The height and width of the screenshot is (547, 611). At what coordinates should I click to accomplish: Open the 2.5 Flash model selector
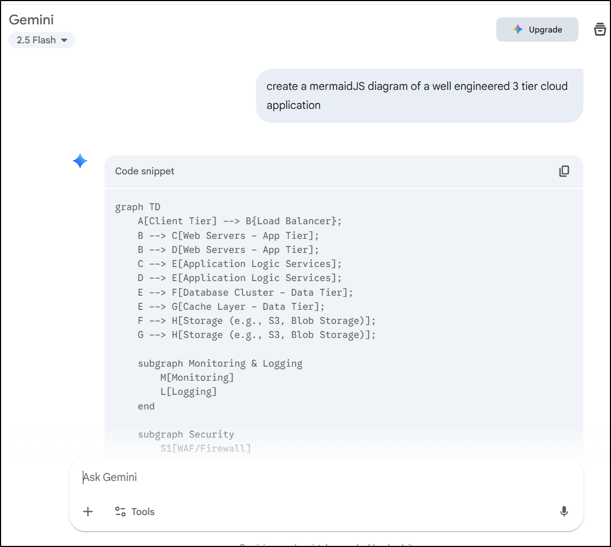pos(42,40)
